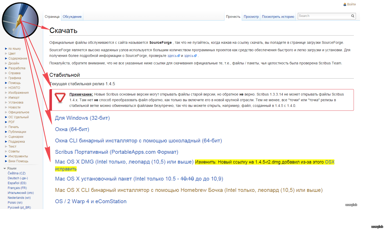Open the Печать sidebar category
This screenshot has width=386, height=231.
[x=14, y=127]
